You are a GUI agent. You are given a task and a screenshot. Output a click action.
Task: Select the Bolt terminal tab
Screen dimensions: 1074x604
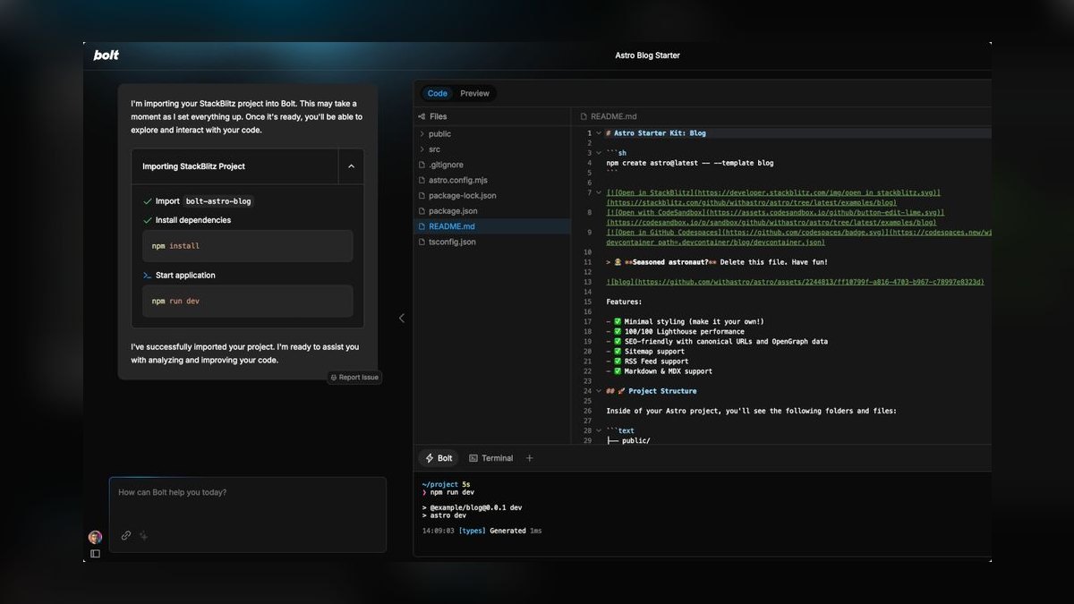(x=439, y=458)
